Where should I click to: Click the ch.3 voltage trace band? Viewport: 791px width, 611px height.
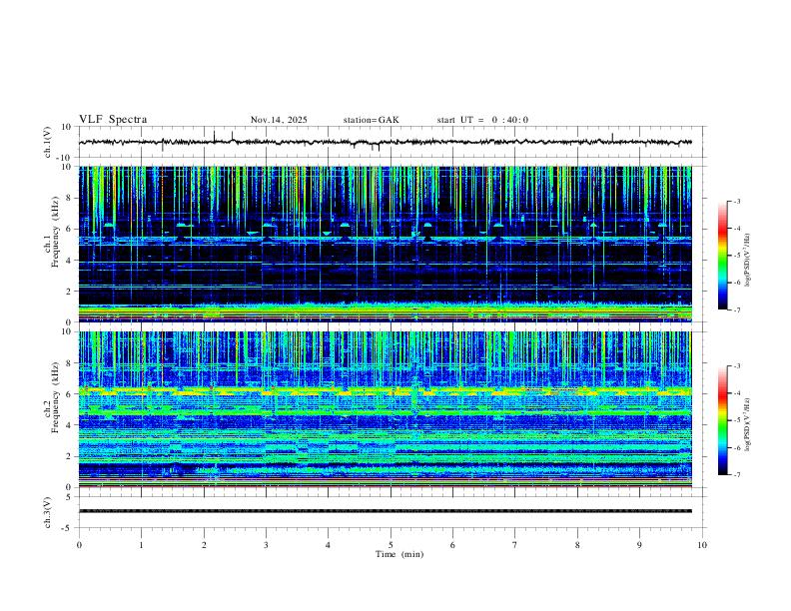pyautogui.click(x=385, y=511)
